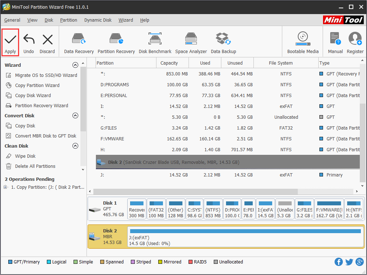This screenshot has height=275, width=367.
Task: Collapse the Clean Disk section
Action: [75, 146]
